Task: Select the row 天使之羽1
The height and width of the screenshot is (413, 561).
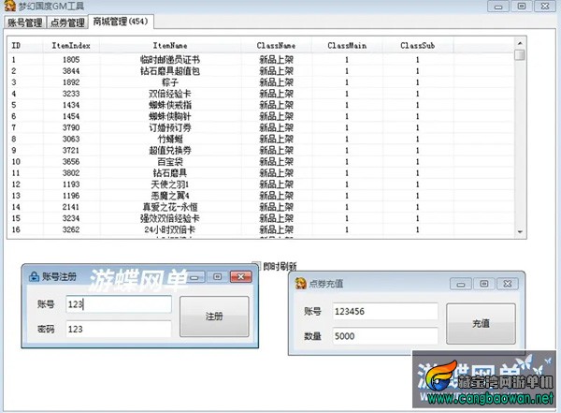Action: (x=261, y=184)
